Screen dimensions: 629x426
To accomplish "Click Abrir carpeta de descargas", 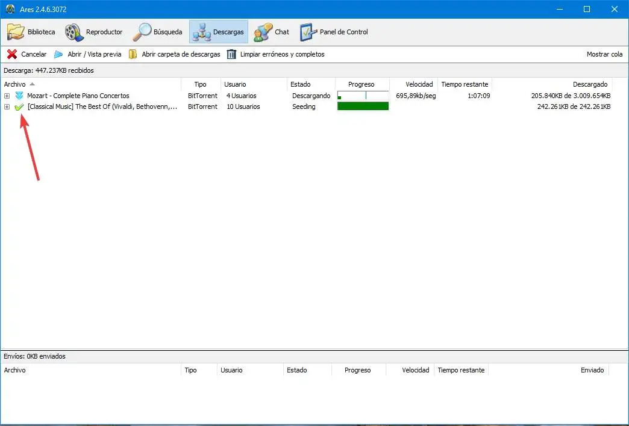I will 181,54.
